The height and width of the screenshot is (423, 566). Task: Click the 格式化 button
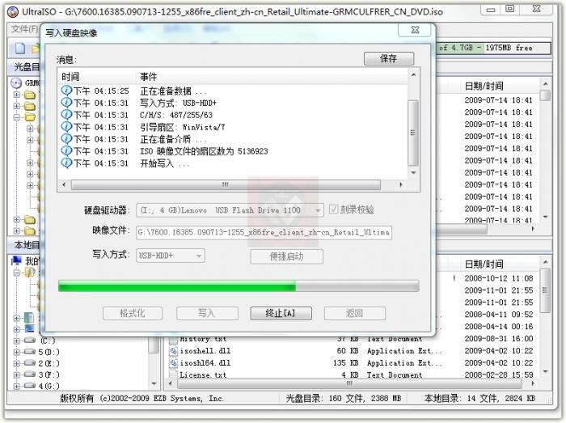pyautogui.click(x=133, y=313)
